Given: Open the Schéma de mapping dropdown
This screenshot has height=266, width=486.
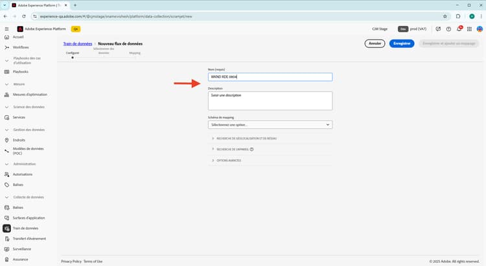Looking at the screenshot, I should coord(270,125).
